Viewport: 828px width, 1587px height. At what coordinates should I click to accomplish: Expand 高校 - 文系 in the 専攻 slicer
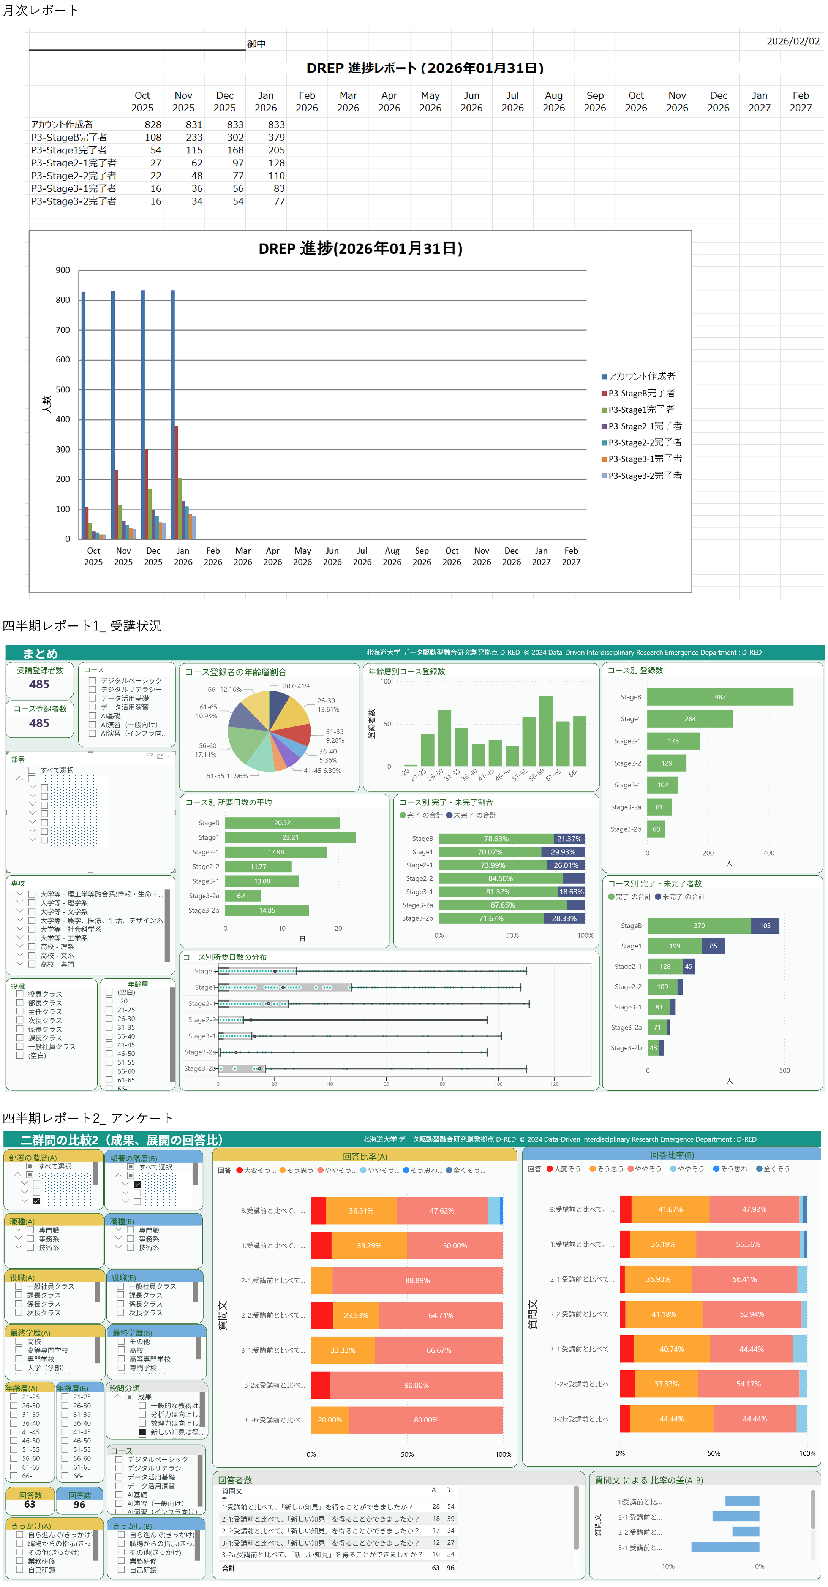pyautogui.click(x=20, y=955)
